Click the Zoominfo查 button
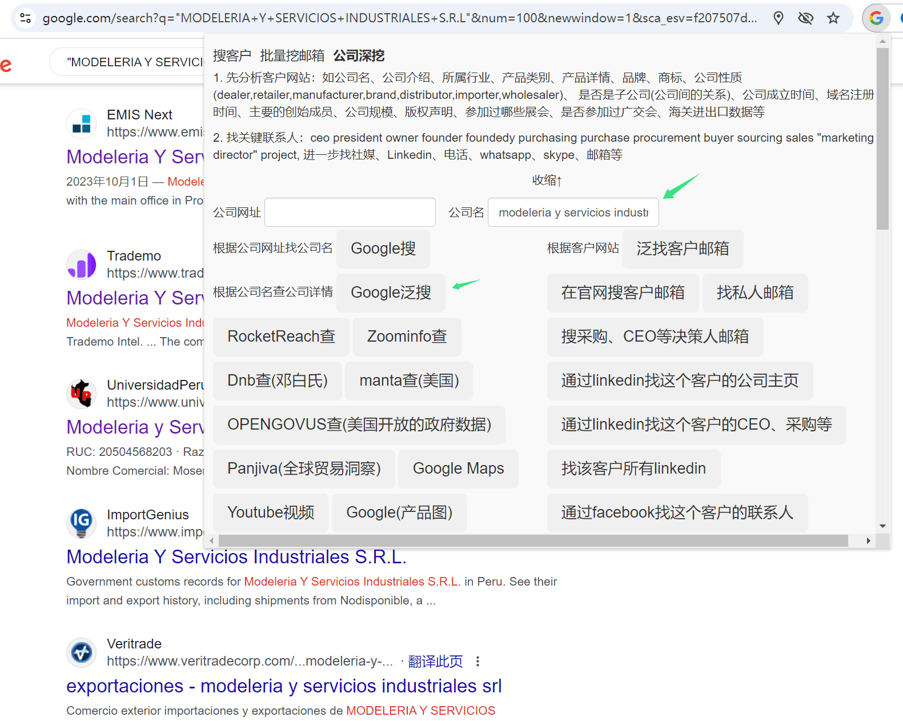Screen dimensions: 903x721 pos(407,337)
